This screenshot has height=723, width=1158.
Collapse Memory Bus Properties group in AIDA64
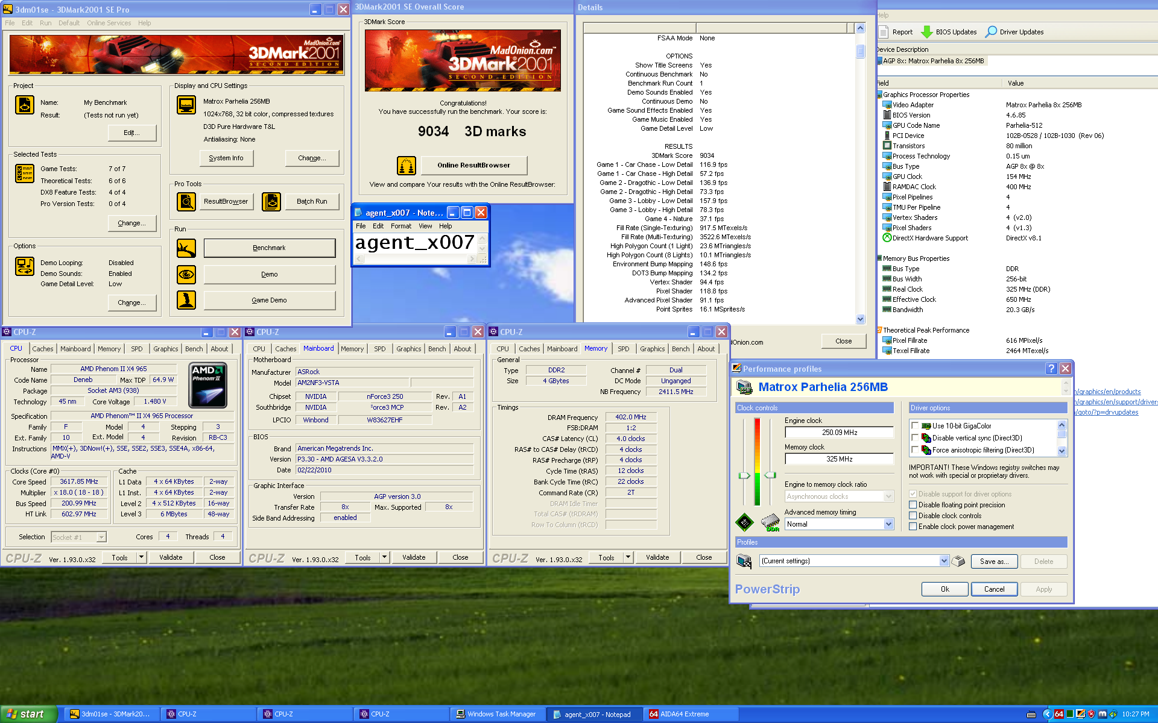879,258
